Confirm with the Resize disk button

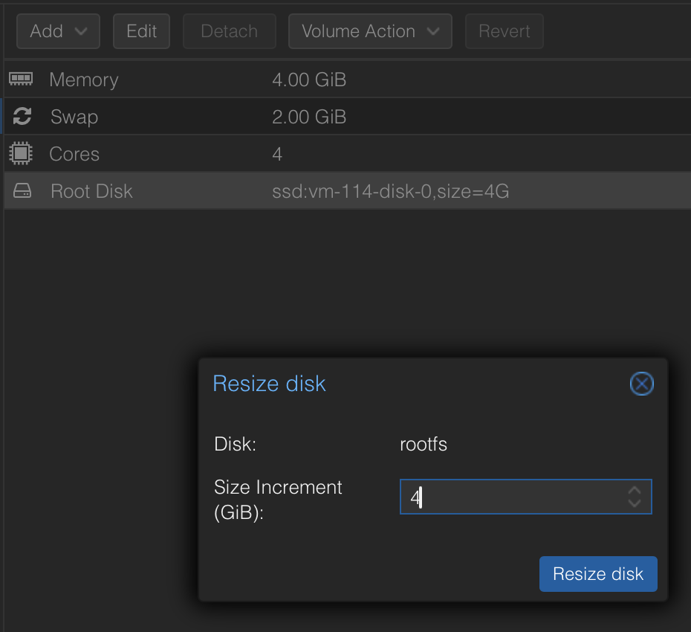(x=597, y=574)
